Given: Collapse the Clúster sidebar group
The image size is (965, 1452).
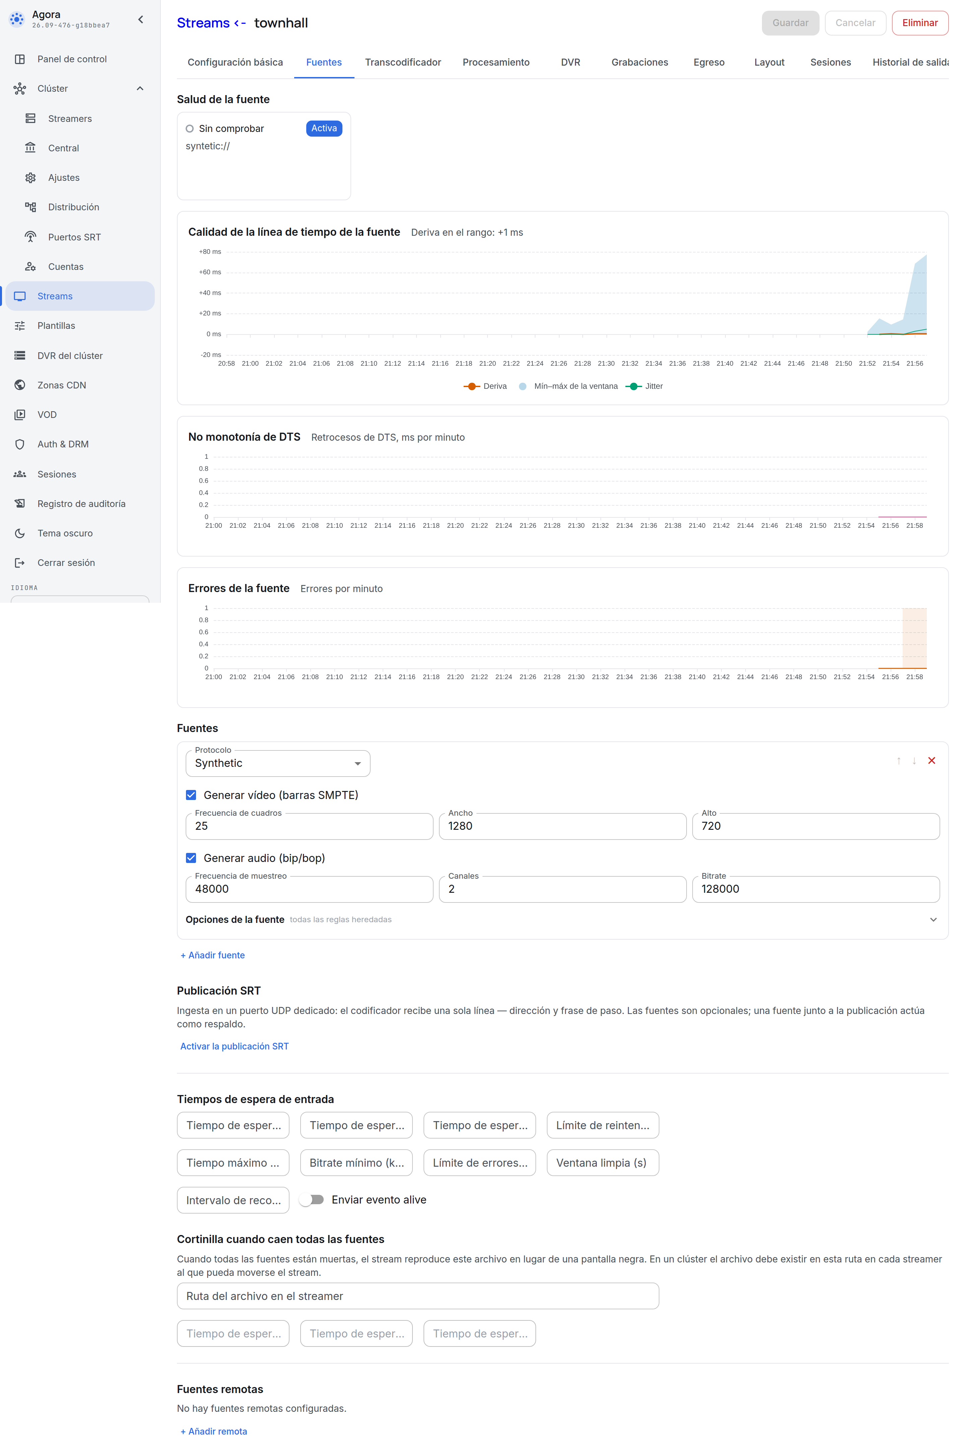Looking at the screenshot, I should [80, 88].
